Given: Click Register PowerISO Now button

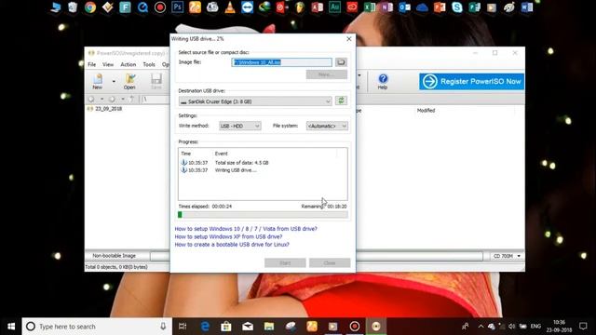Looking at the screenshot, I should [x=472, y=81].
